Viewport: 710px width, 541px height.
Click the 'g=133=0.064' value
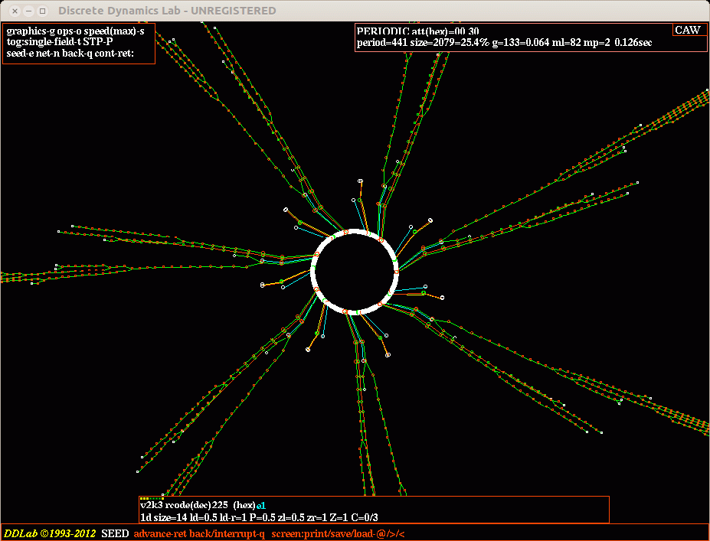pos(522,43)
